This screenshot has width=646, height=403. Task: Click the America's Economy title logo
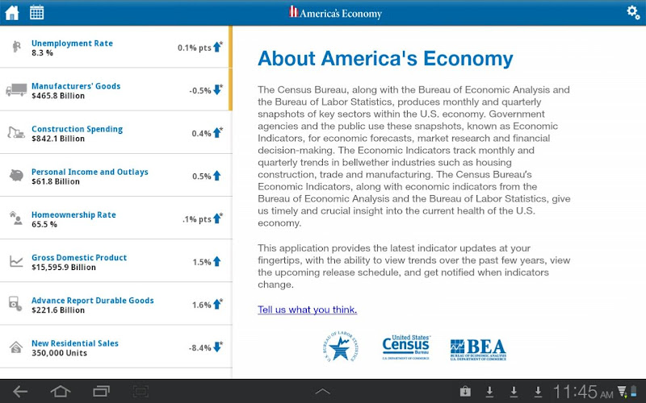[335, 13]
